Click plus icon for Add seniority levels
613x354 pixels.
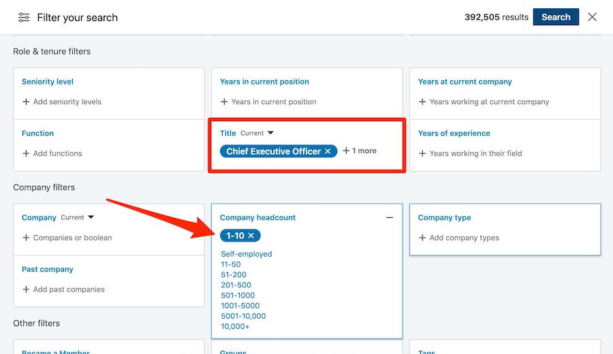coord(26,101)
